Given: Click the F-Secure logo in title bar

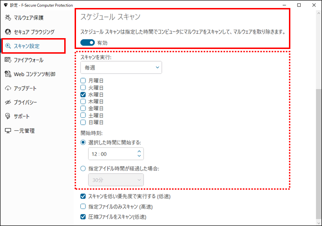Looking at the screenshot, I should 6,5.
